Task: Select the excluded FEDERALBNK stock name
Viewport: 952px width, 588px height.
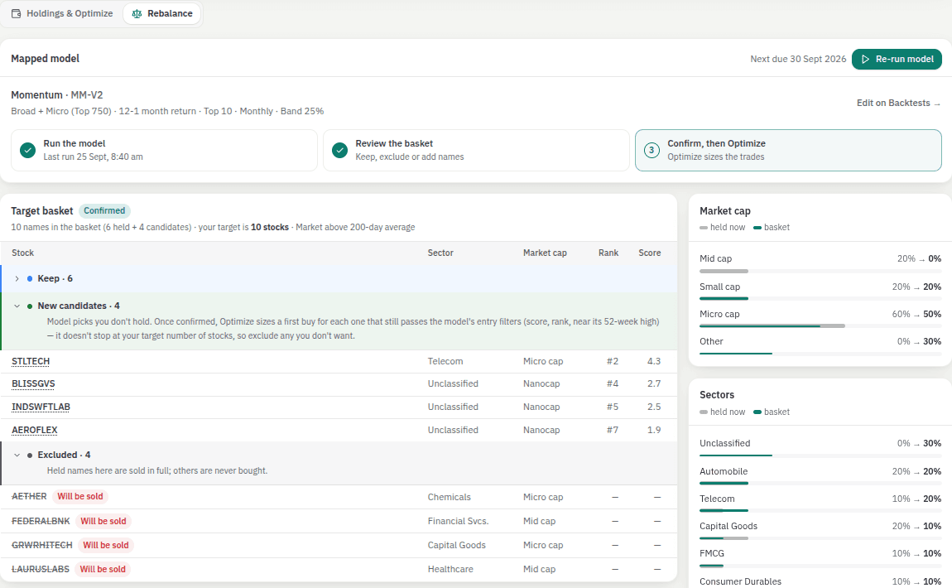Action: pos(41,521)
